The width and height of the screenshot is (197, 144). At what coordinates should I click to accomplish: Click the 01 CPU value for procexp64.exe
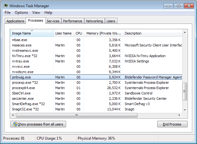(x=78, y=88)
